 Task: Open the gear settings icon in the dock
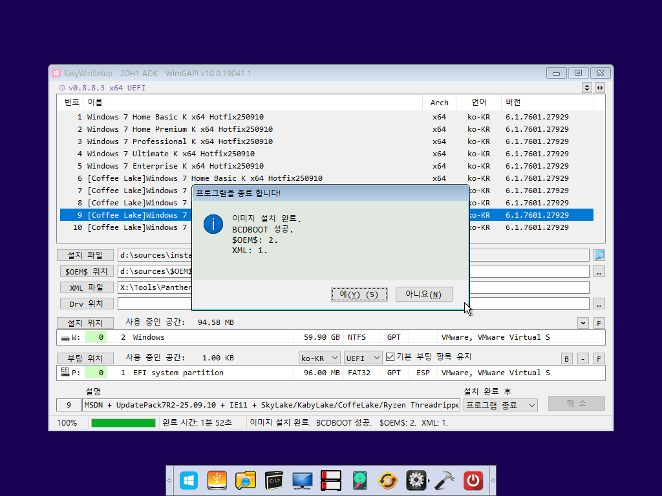click(x=416, y=480)
